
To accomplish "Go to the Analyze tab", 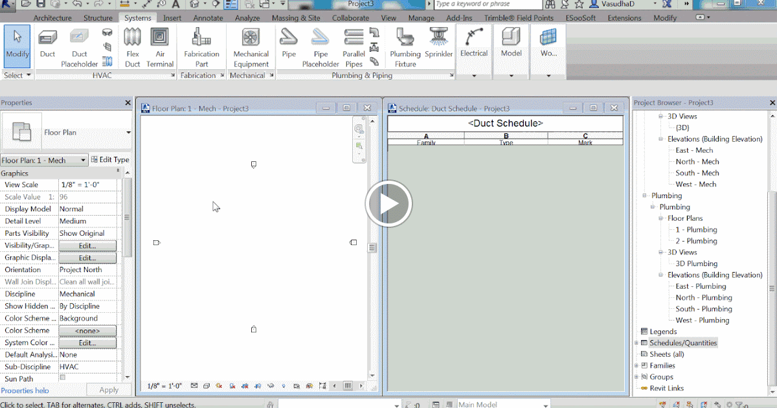I will coord(247,18).
